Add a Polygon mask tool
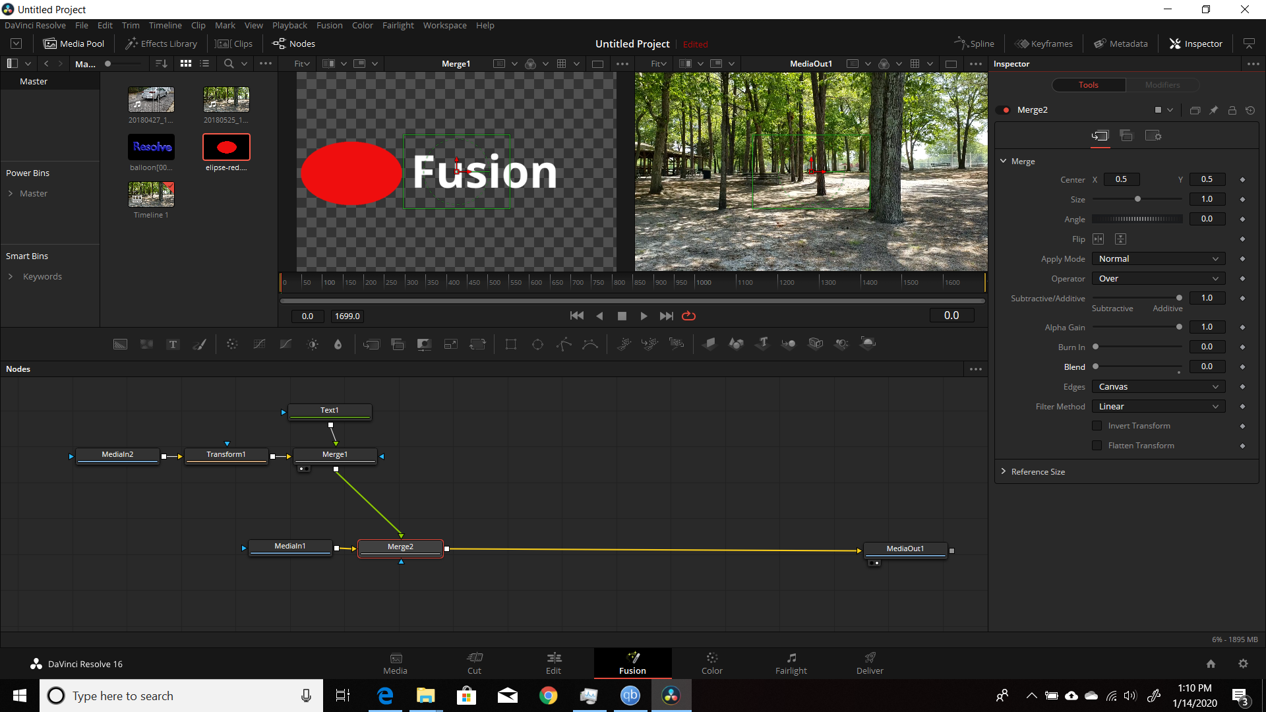The image size is (1266, 712). point(564,344)
